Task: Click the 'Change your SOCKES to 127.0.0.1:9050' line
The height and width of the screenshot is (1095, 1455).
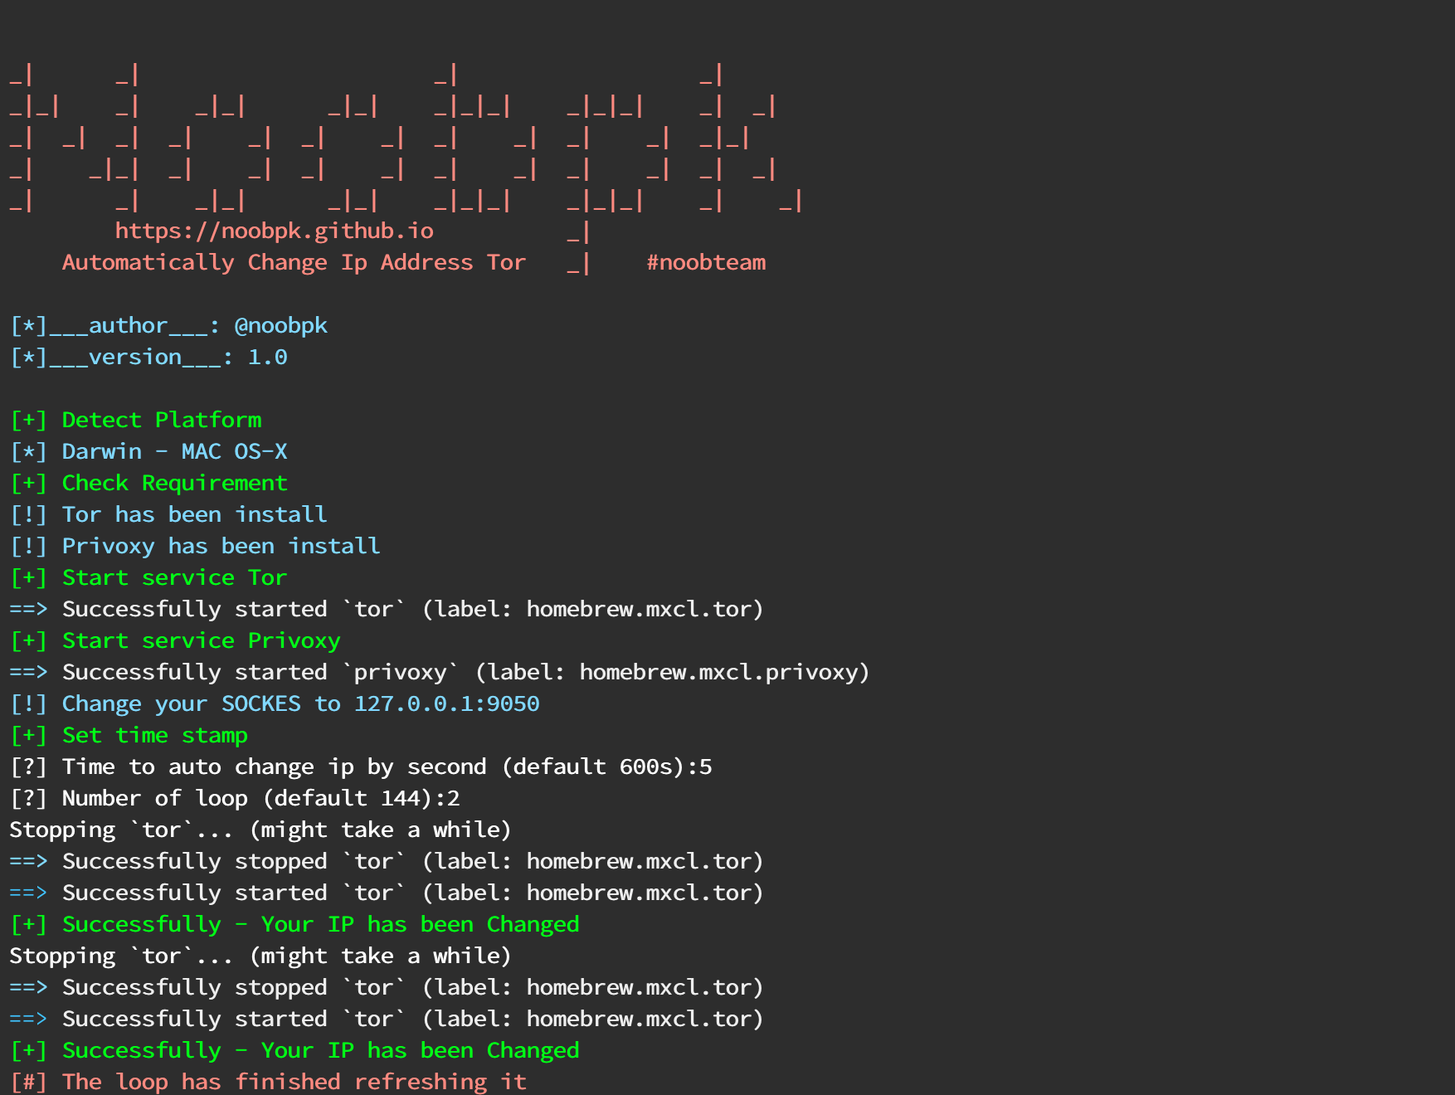Action: click(x=275, y=703)
